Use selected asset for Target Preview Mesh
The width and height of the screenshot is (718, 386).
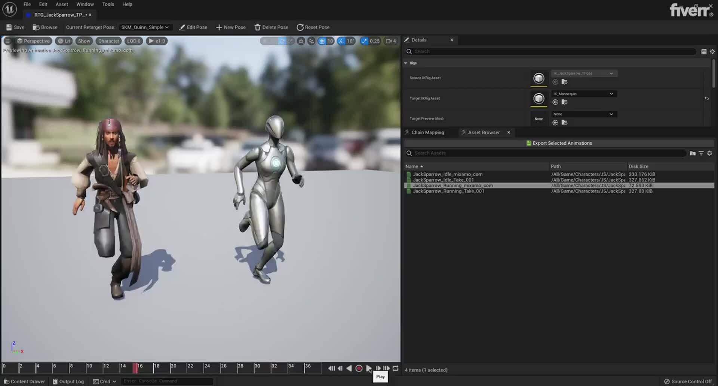pos(555,123)
